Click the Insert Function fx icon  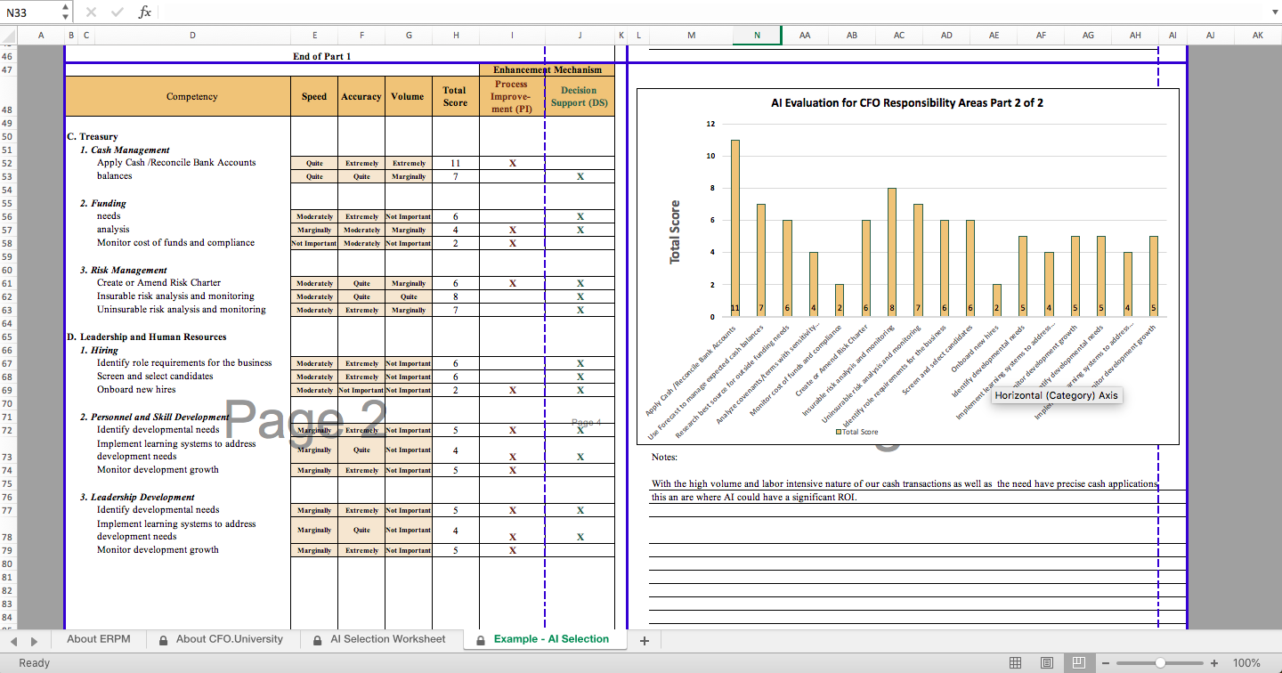tap(145, 12)
